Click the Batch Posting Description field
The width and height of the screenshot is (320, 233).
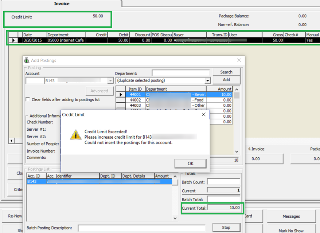pos(142,228)
